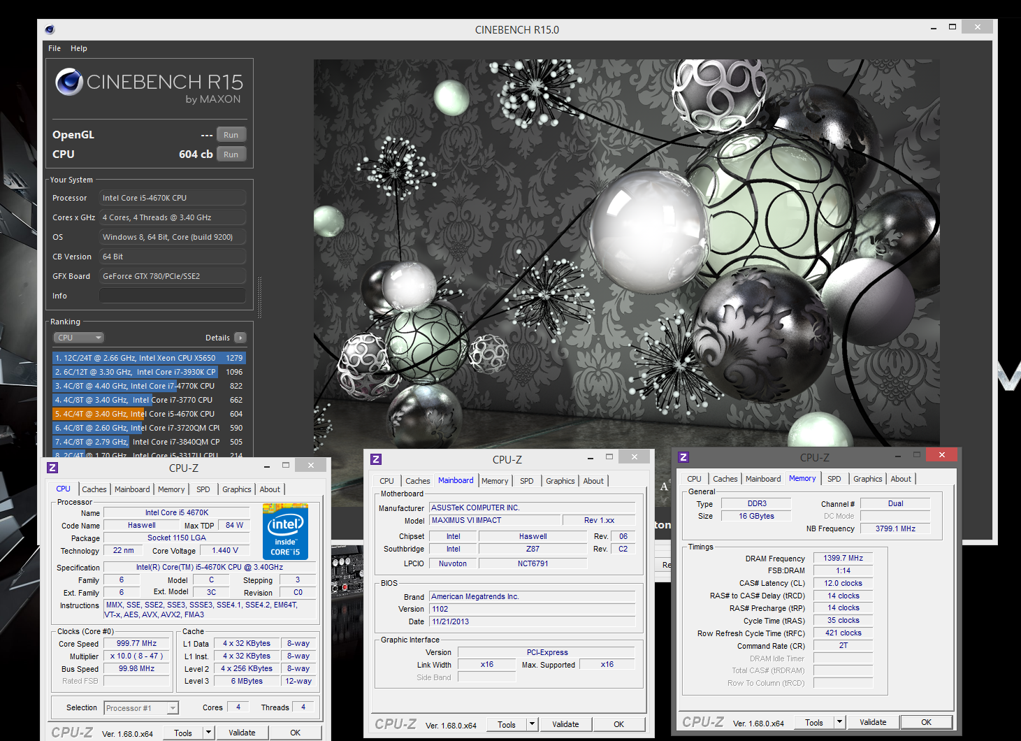This screenshot has height=741, width=1021.
Task: Click the Info input field in Your System
Action: coord(173,296)
